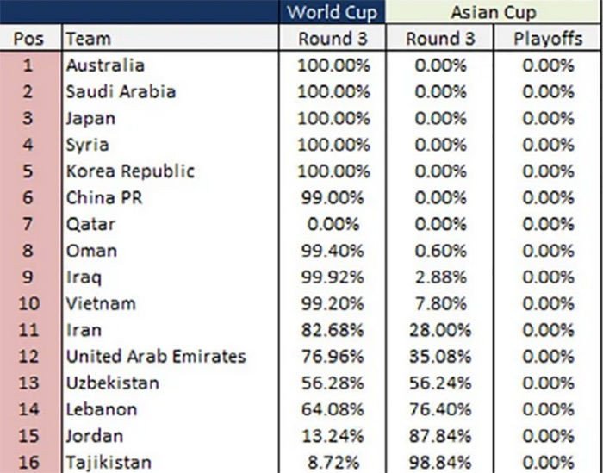Image resolution: width=603 pixels, height=473 pixels.
Task: Select the 98.84% cell for Tajikistan
Action: (439, 463)
